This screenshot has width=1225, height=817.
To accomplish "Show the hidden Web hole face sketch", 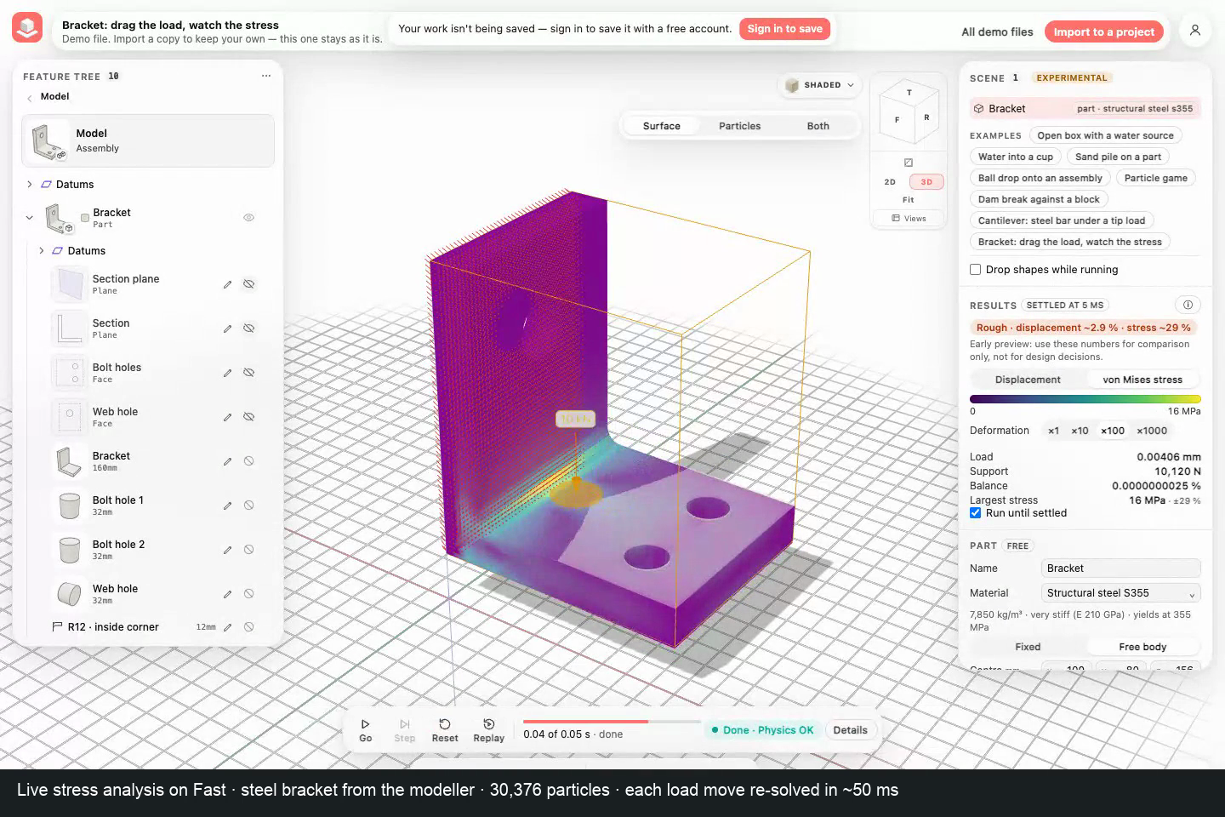I will (249, 417).
